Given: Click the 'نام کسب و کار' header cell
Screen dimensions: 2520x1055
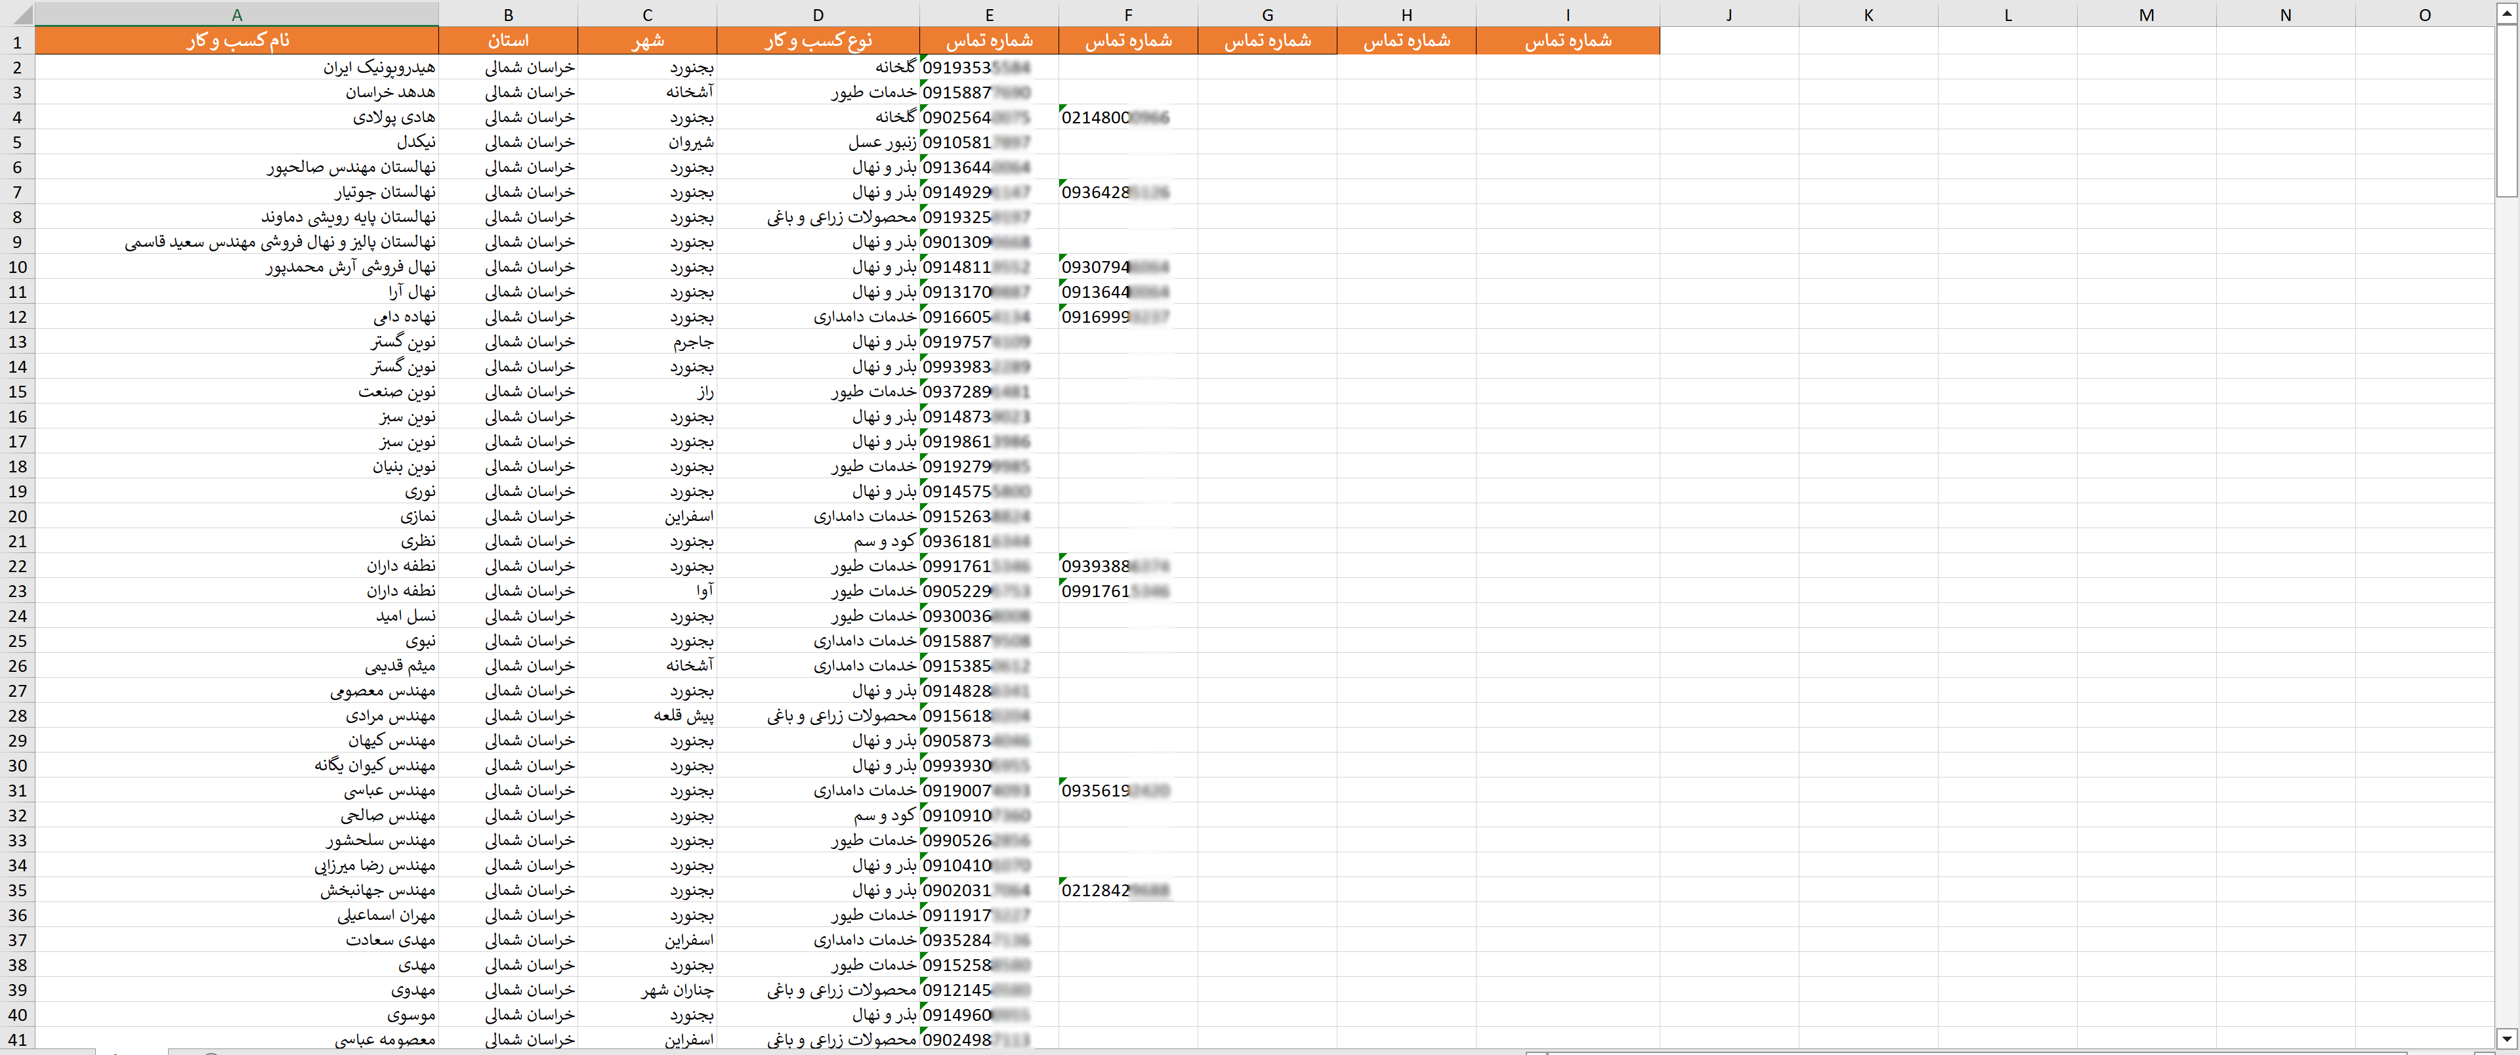Looking at the screenshot, I should coord(237,40).
